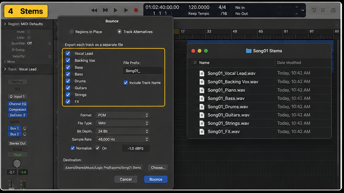
Task: Uncheck the Guitars track checkbox
Action: (68, 88)
